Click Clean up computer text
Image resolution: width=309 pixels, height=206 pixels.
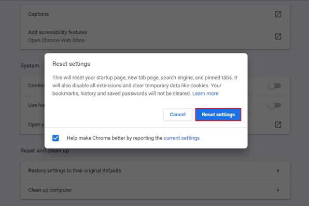(x=50, y=190)
